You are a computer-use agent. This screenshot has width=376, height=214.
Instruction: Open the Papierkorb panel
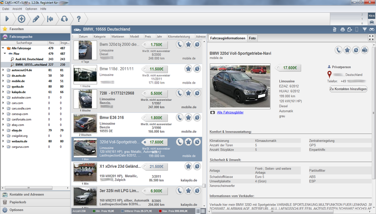35,202
